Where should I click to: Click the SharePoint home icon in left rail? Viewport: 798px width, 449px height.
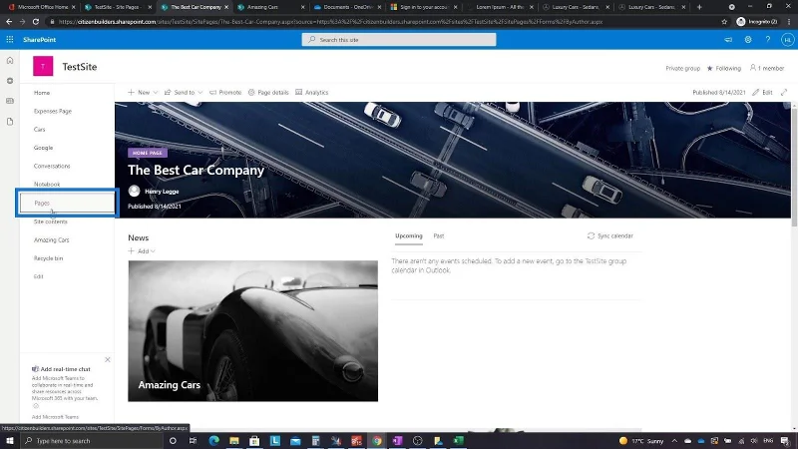pos(10,60)
